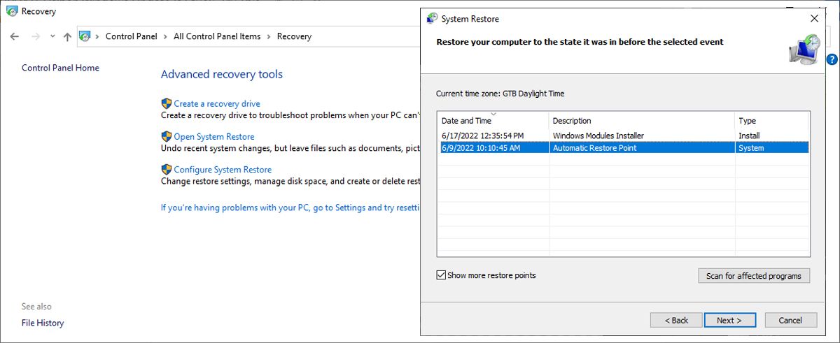Open the File History link
Viewport: 840px width, 343px height.
tap(43, 323)
